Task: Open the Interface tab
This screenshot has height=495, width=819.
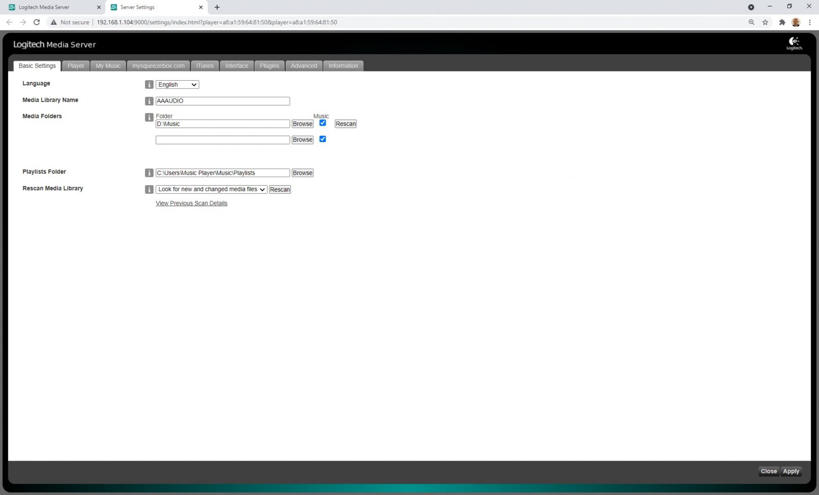Action: 237,66
